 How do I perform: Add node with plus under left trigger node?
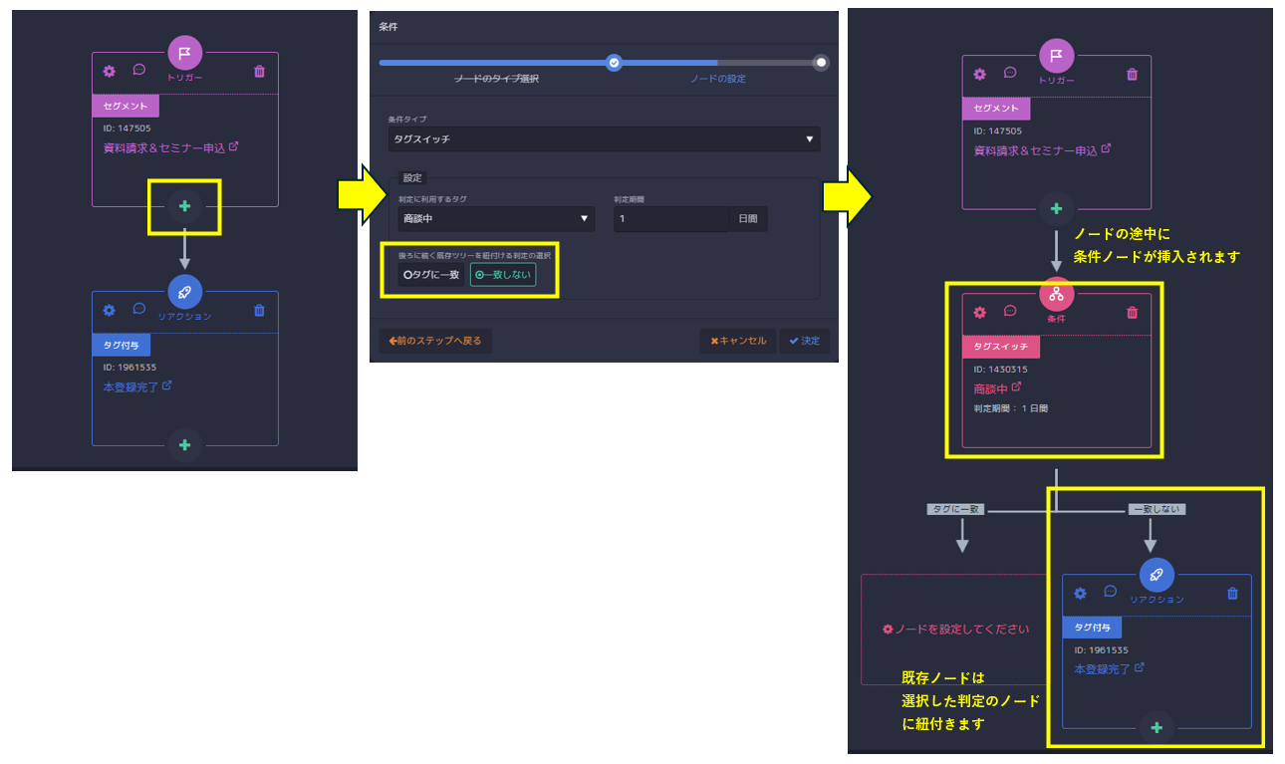click(x=184, y=207)
